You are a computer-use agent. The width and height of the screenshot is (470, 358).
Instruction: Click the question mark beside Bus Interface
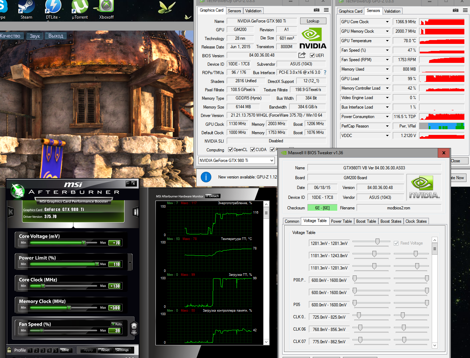click(325, 72)
